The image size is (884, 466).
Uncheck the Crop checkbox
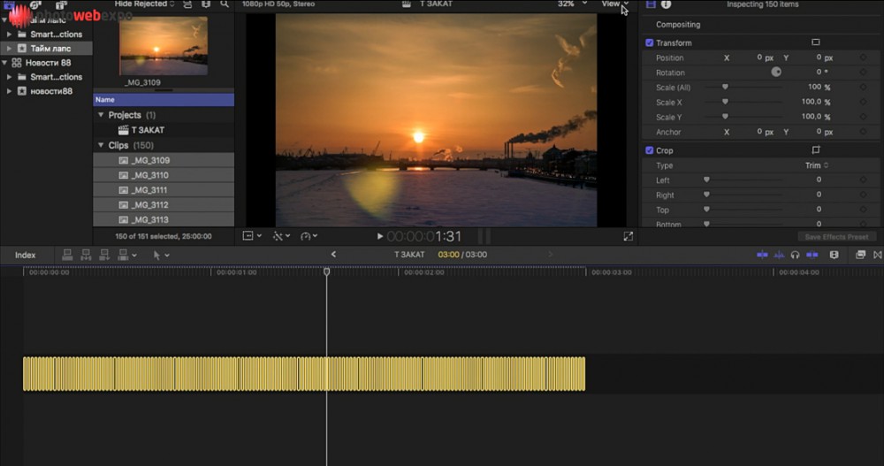(x=650, y=150)
